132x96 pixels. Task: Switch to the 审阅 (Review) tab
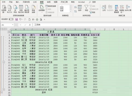click(x=49, y=2)
